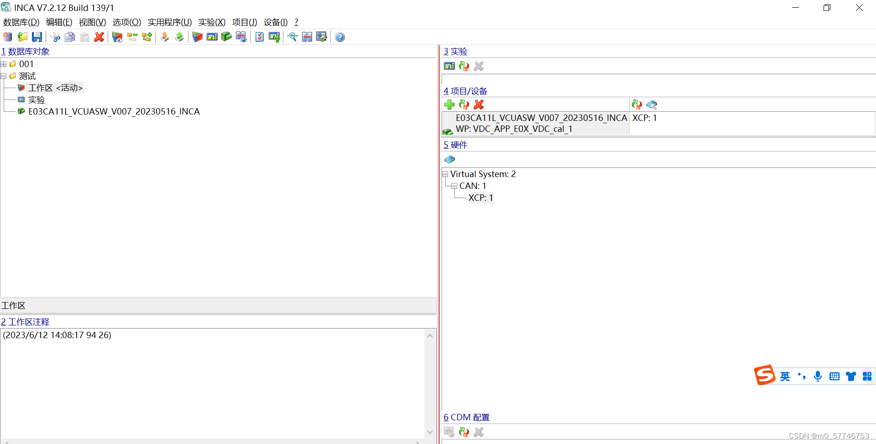
Task: Click the cut scissors icon
Action: pos(55,37)
